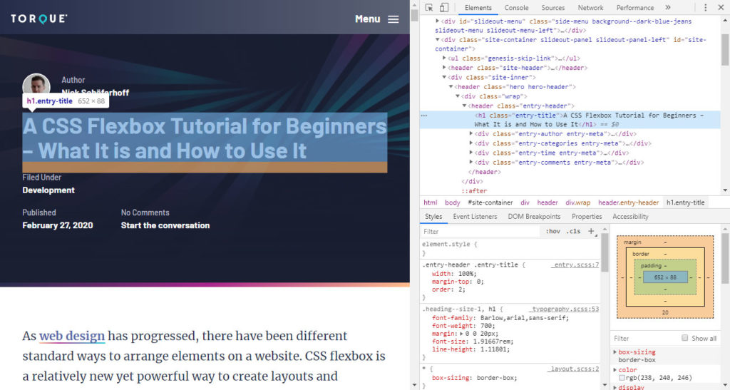The height and width of the screenshot is (390, 730).
Task: Click the color swatch for rgb(238, 240, 246)
Action: 622,377
